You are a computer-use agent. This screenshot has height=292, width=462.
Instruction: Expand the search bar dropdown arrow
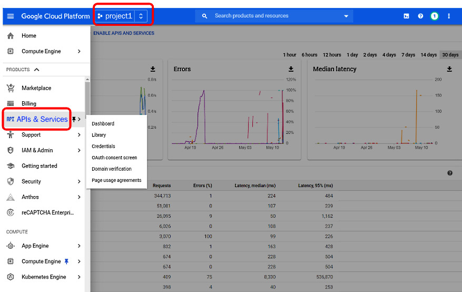tap(346, 16)
